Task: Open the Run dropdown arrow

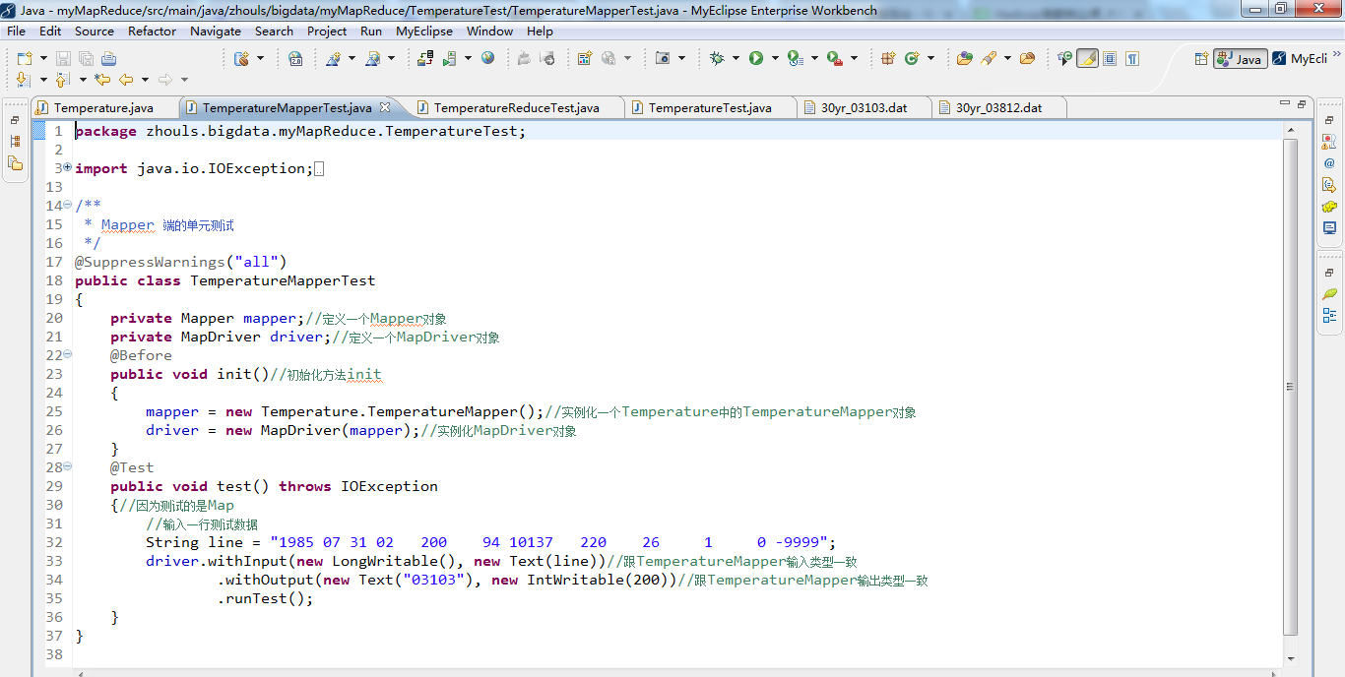Action: coord(775,59)
